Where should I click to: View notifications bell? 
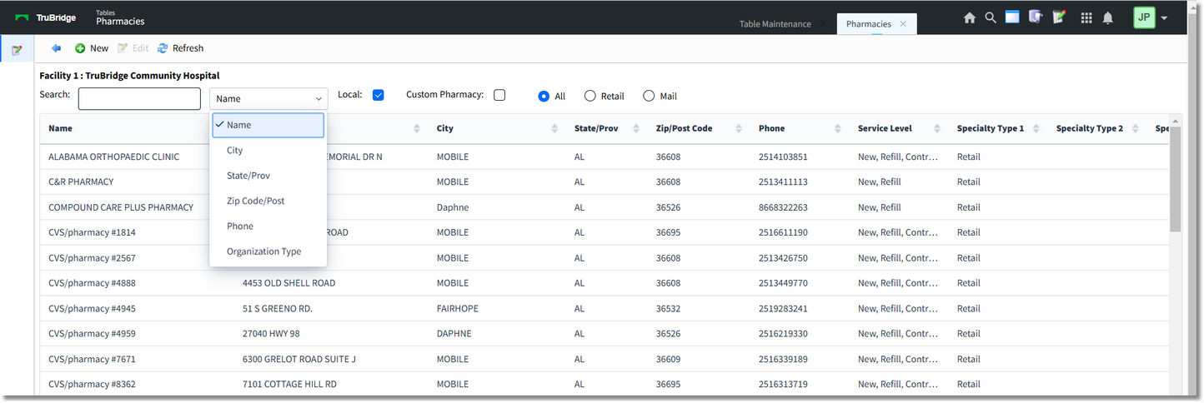click(1108, 17)
